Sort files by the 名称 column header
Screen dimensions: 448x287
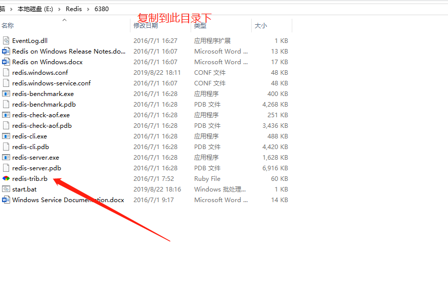(x=8, y=25)
